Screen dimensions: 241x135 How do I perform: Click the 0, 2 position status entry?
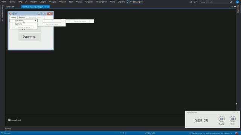click(x=124, y=133)
